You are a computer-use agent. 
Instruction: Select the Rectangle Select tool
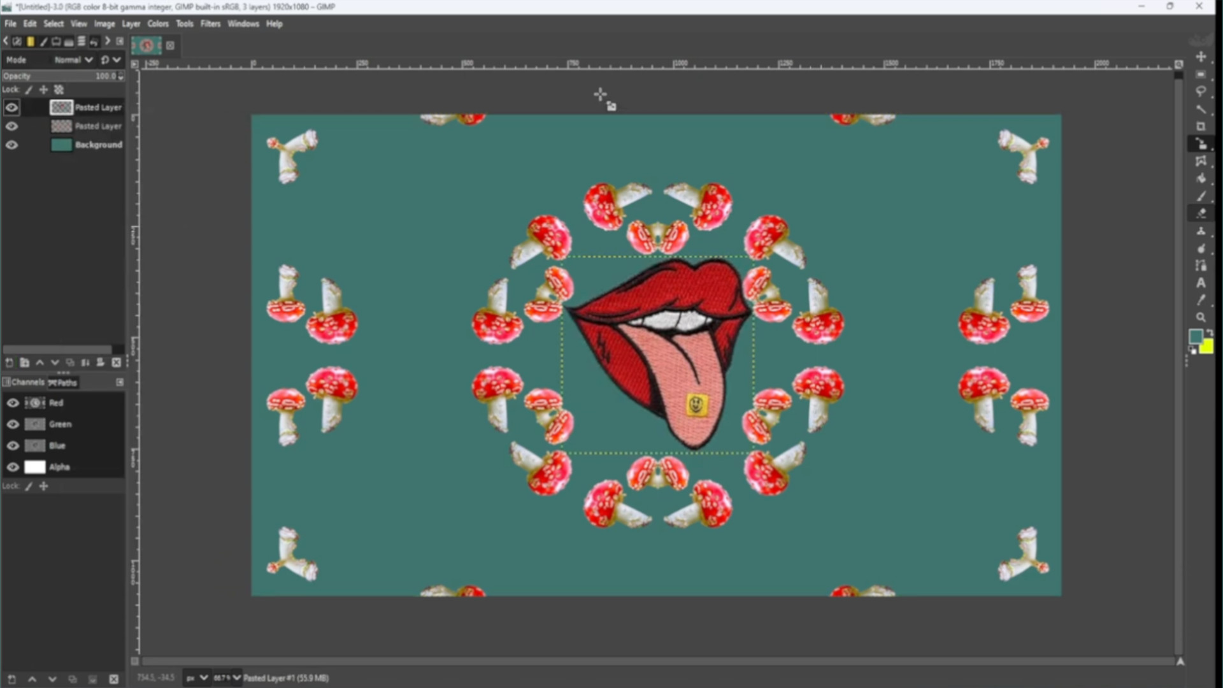click(x=1201, y=75)
